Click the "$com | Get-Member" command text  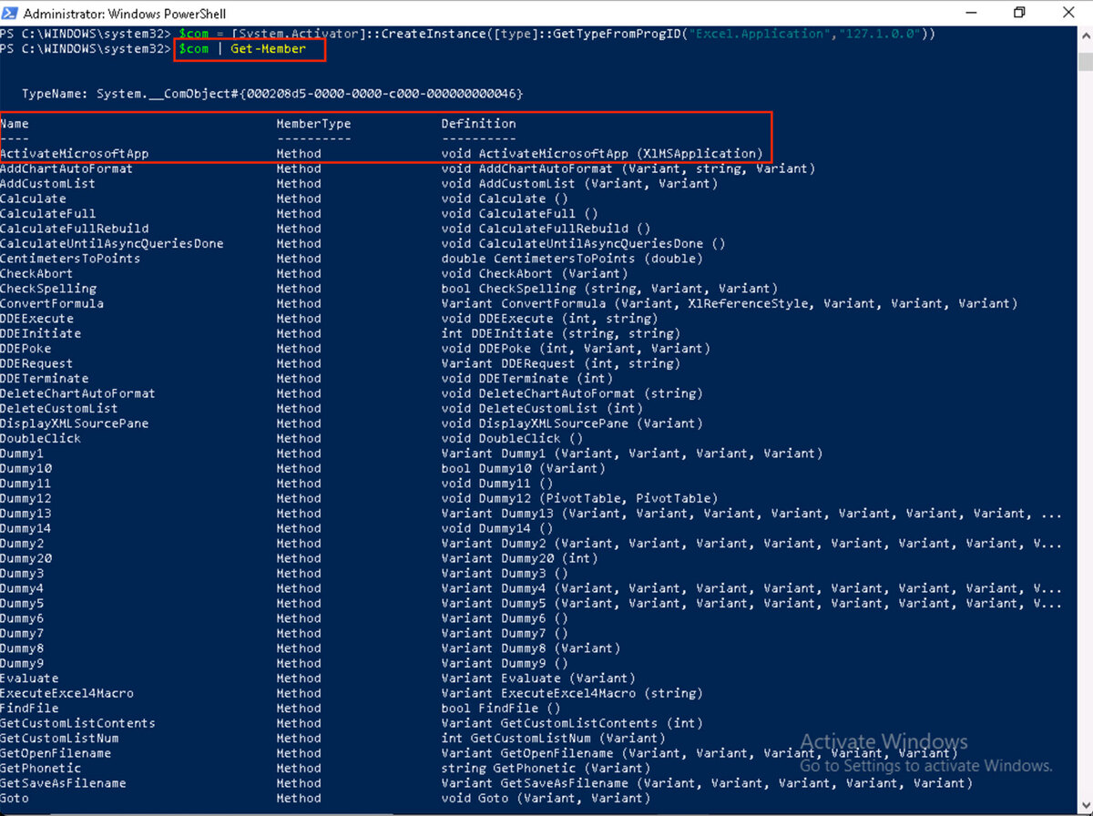[x=242, y=48]
